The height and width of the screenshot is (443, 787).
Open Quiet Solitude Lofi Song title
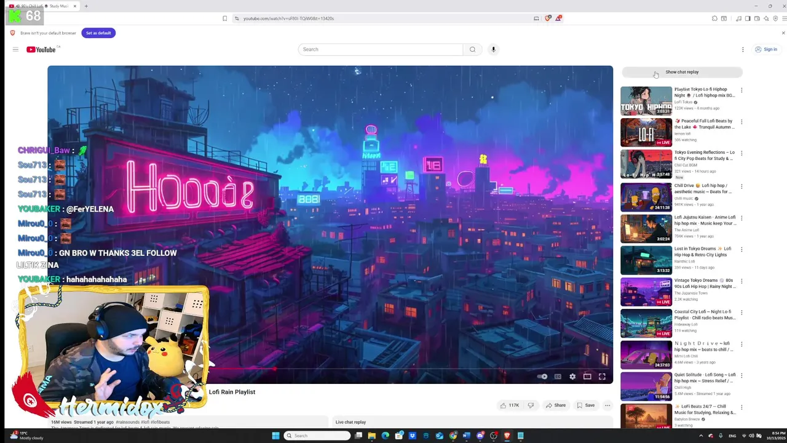pyautogui.click(x=705, y=378)
